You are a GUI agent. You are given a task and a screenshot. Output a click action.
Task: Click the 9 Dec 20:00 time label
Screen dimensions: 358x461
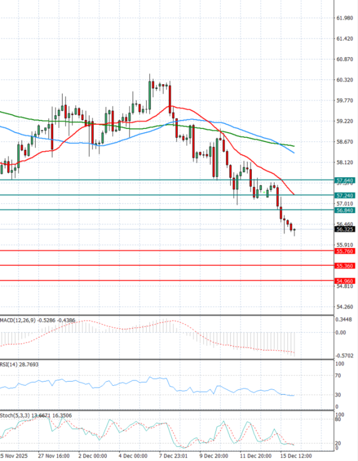pyautogui.click(x=214, y=455)
